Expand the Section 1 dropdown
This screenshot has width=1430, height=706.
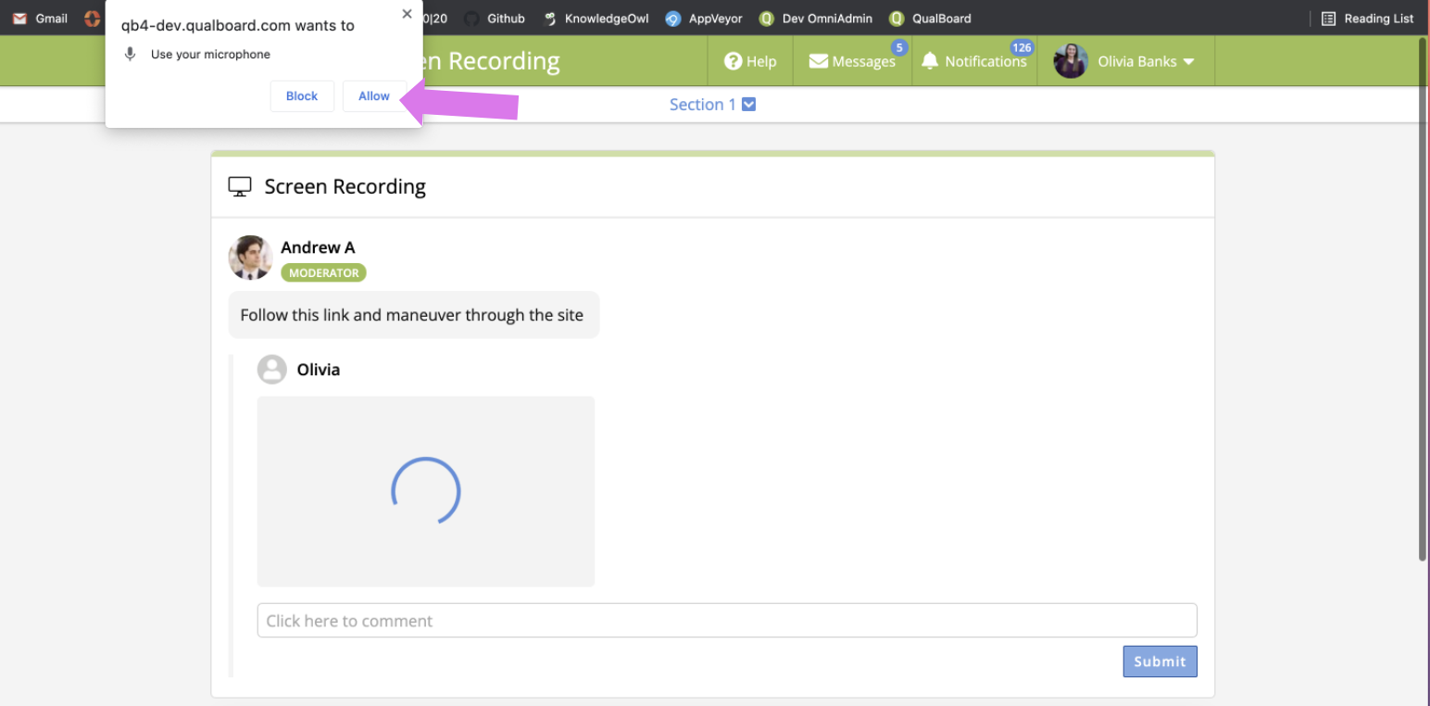712,105
